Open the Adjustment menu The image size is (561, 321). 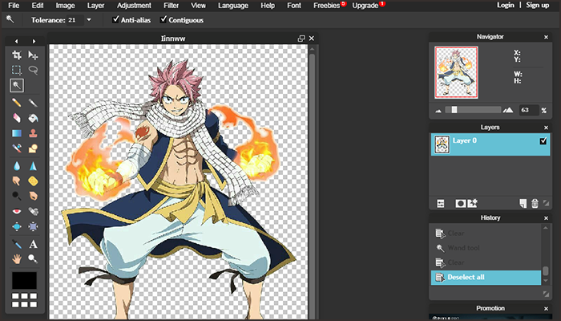click(x=134, y=5)
